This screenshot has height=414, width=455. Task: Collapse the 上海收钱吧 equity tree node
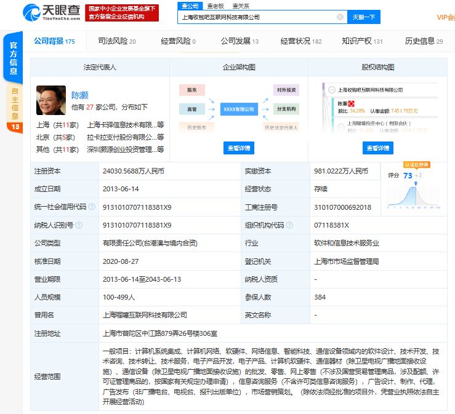point(332,90)
